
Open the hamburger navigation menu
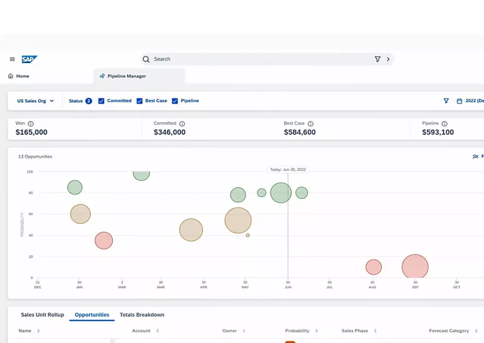(x=12, y=59)
